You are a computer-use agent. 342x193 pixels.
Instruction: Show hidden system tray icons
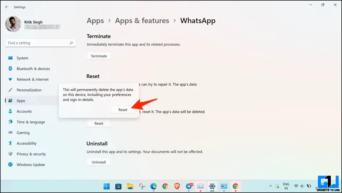coord(271,186)
